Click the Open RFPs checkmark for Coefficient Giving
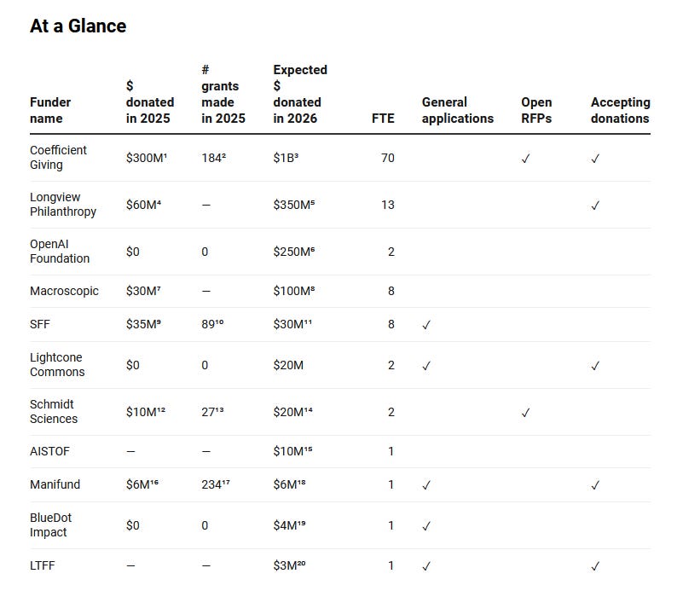Screen dimensions: 677x591 click(x=525, y=159)
